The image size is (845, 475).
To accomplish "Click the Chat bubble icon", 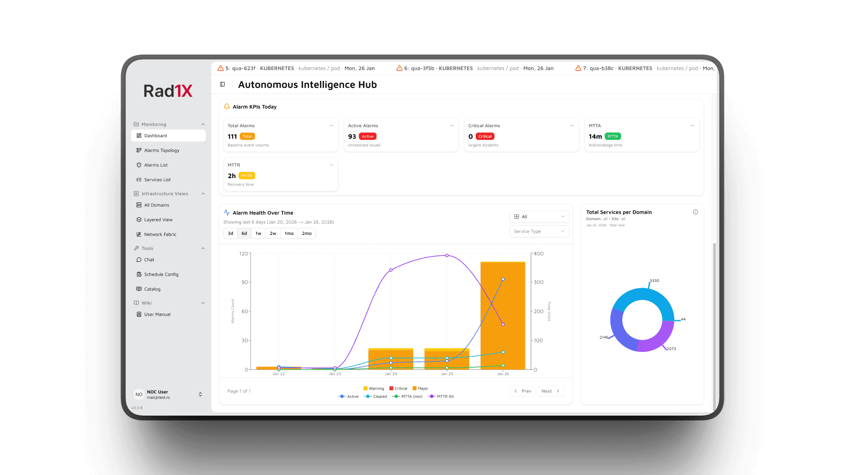I will (x=139, y=260).
